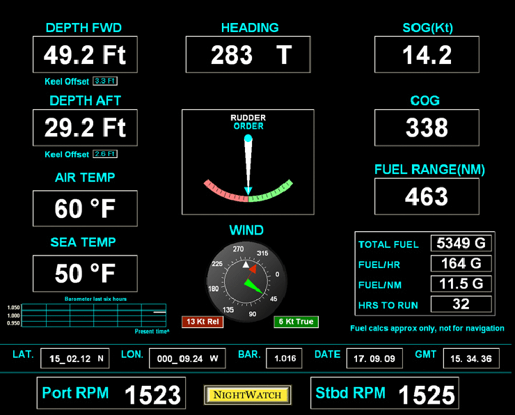Click the Heading 283 T readout

coord(248,55)
